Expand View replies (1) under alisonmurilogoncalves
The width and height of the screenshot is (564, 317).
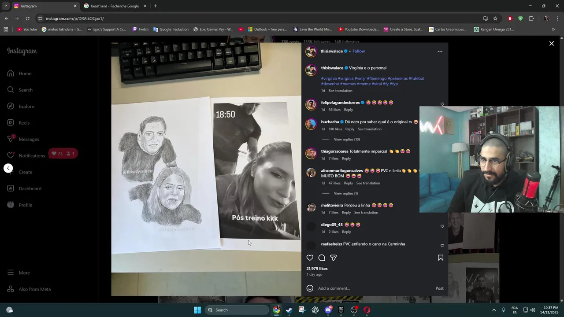346,194
